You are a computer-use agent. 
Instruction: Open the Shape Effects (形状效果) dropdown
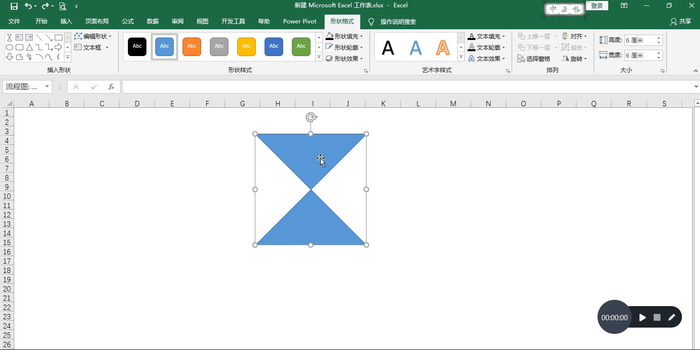coord(345,58)
